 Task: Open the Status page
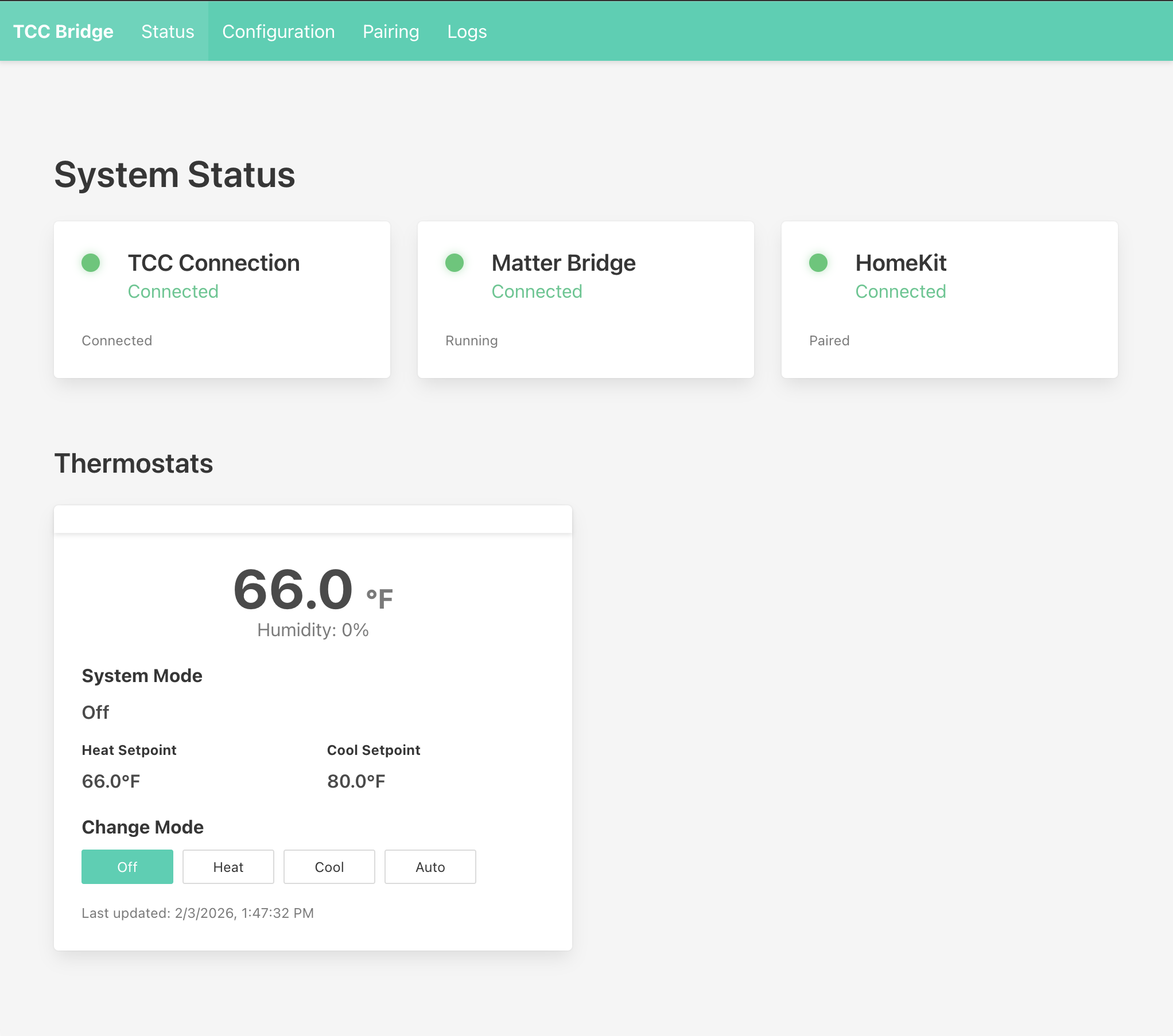pyautogui.click(x=167, y=31)
